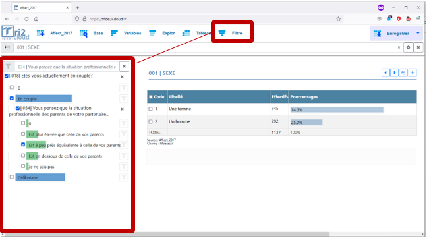Image resolution: width=429 pixels, height=238 pixels.
Task: Clear the 001 | SEXE variable selector
Action: point(418,47)
